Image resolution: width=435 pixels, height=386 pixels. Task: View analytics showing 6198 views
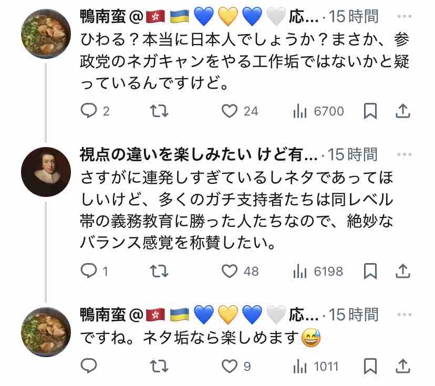[318, 271]
